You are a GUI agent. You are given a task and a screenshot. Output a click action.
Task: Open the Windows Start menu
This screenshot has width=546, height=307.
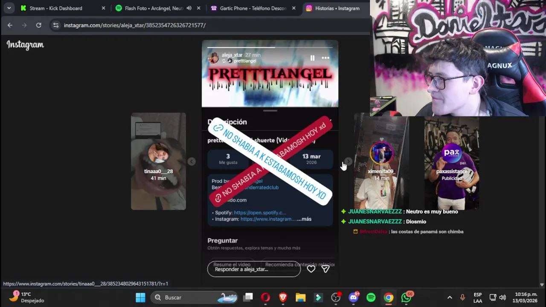140,297
